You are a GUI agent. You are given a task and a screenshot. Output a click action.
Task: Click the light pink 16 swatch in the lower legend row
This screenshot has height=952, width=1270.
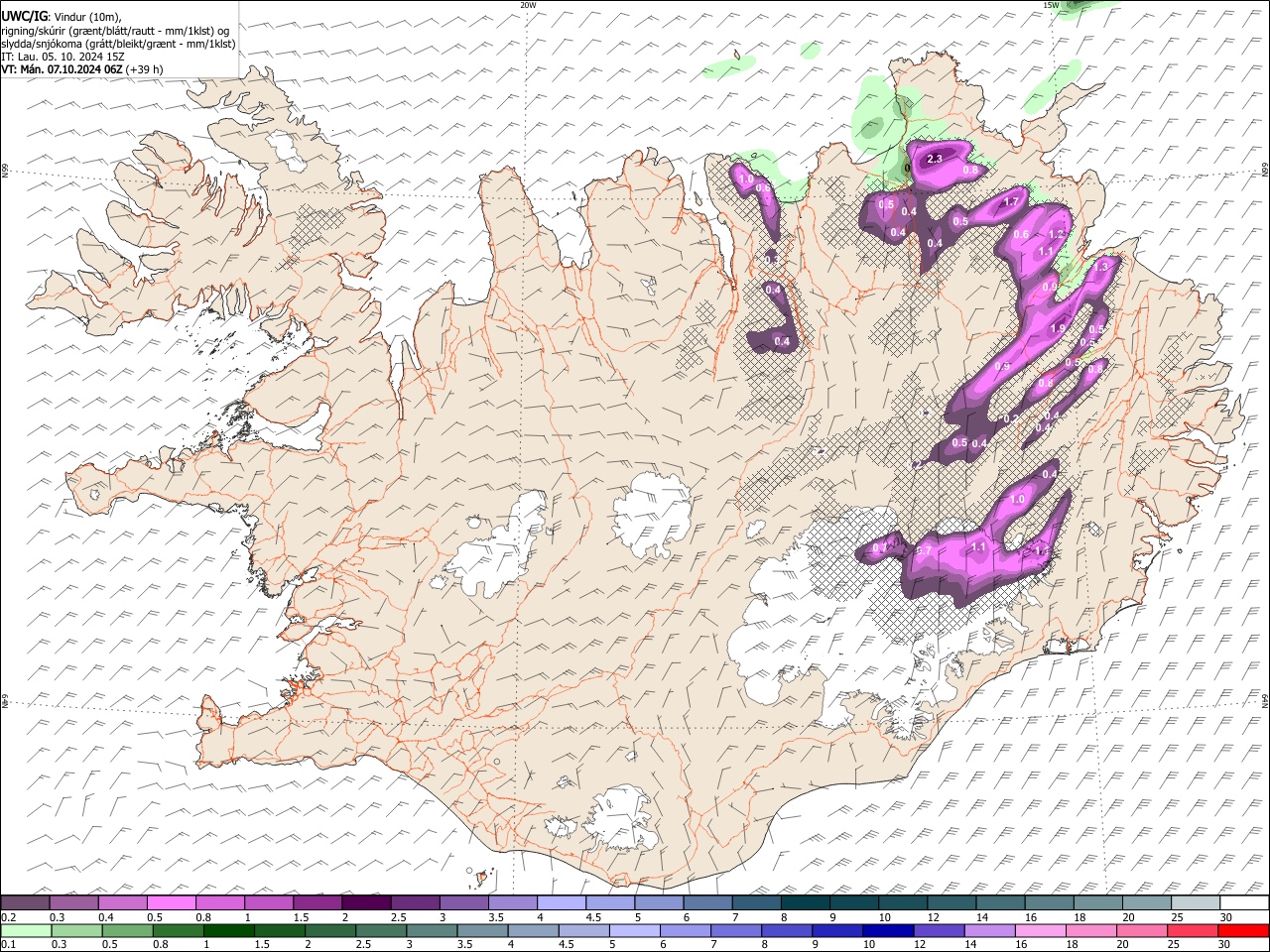coord(1041,930)
